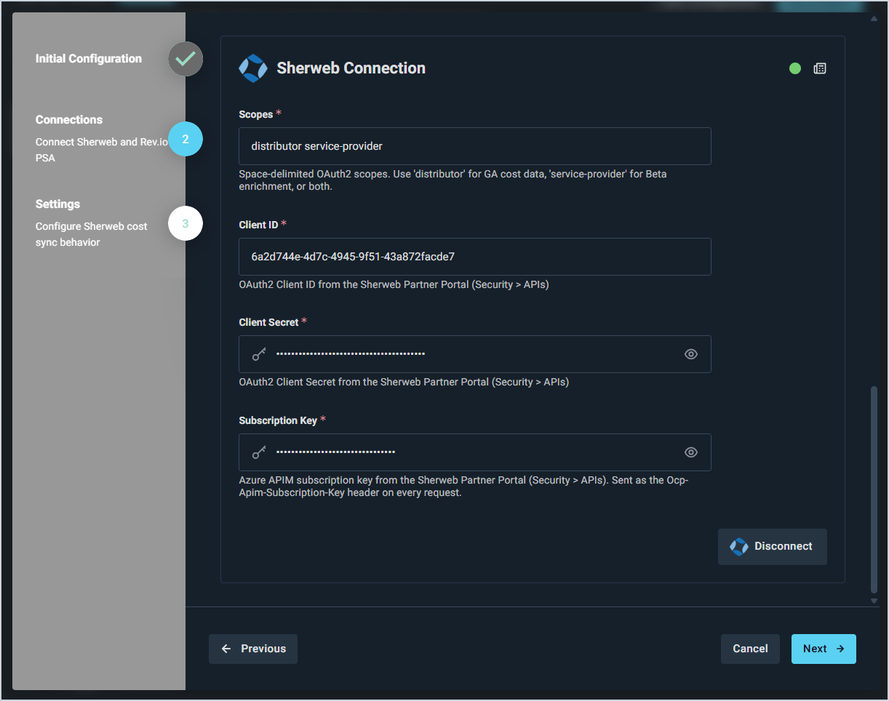The width and height of the screenshot is (889, 701).
Task: Click the 'OAuth2 Client ID from the Sherweb' help text
Action: 394,285
